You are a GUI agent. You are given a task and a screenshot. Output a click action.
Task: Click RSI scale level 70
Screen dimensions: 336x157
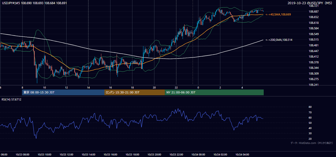point(310,112)
